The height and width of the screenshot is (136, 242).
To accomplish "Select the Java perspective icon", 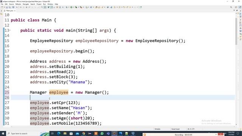I will click(x=240, y=7).
